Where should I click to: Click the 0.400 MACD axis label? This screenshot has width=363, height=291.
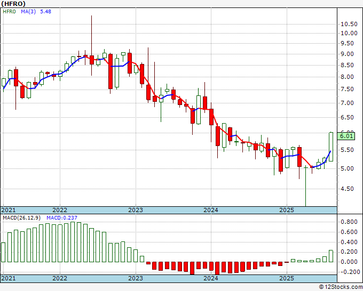pos(349,242)
